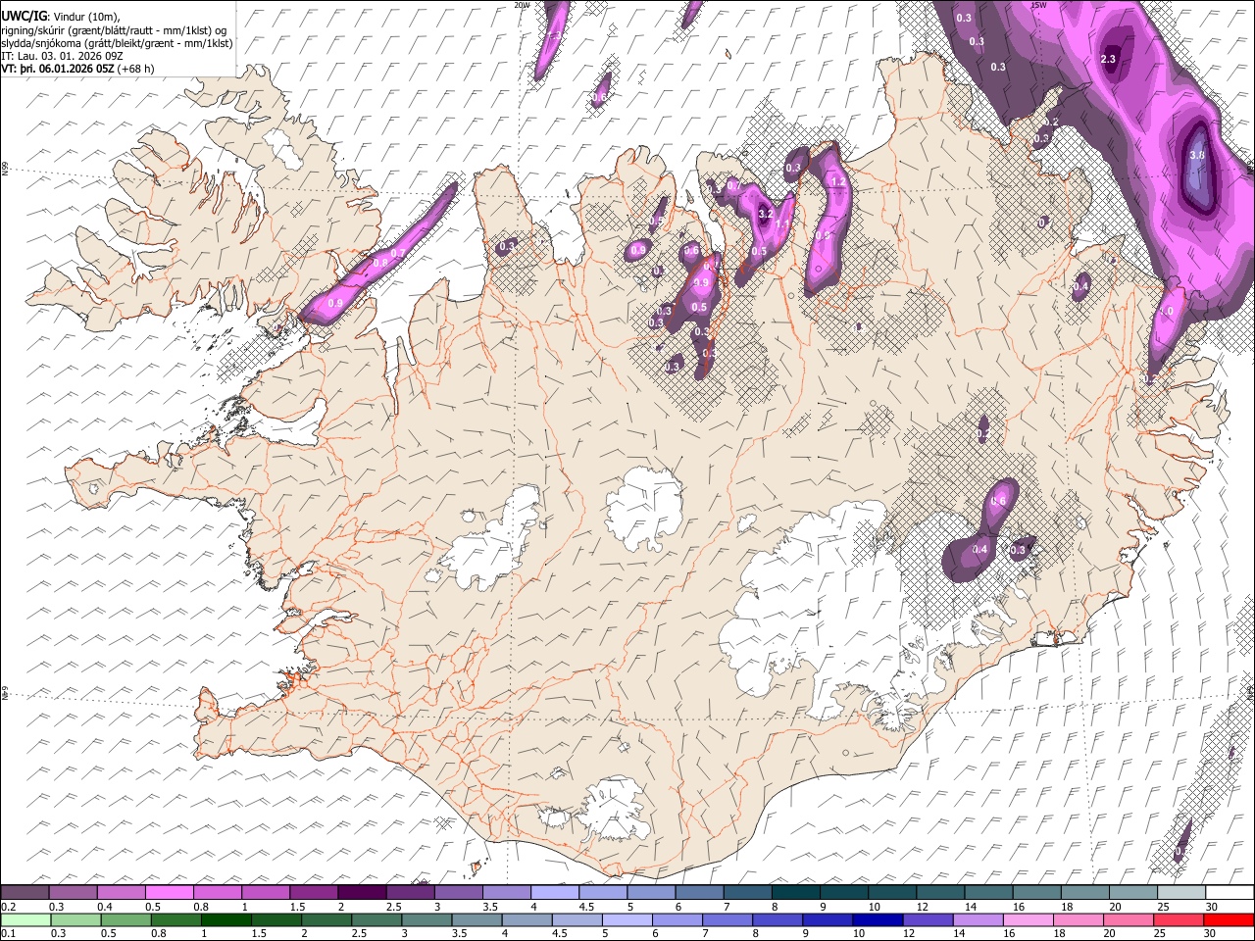Click the 'IT: Lau. 03. 01. 2026 09Z' line
This screenshot has height=941, width=1255.
pos(62,56)
